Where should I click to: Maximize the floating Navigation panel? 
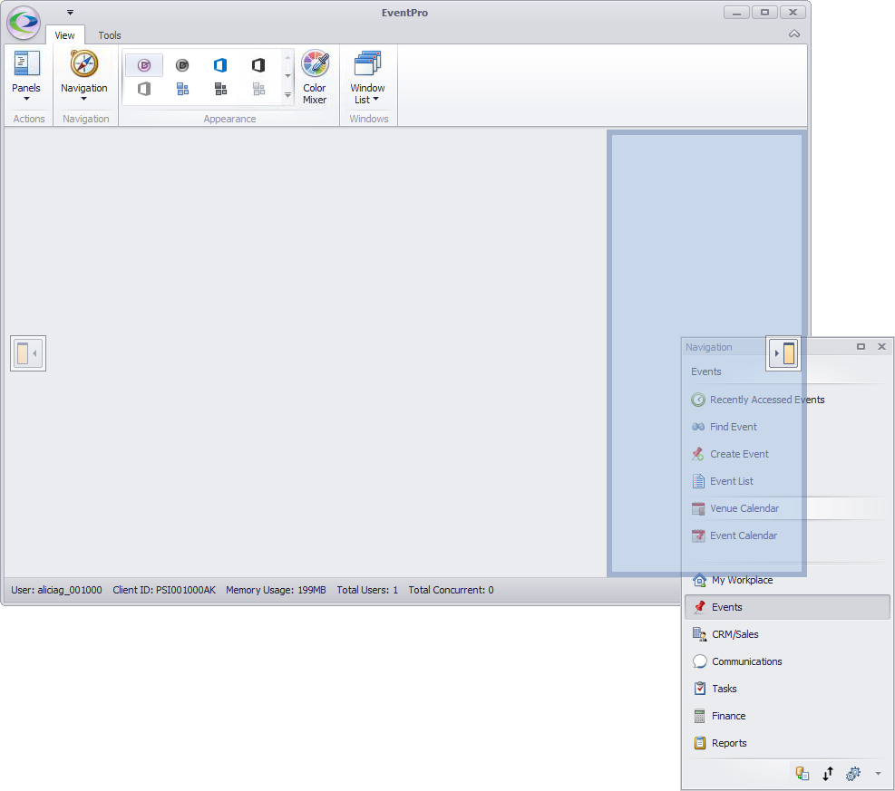point(861,347)
